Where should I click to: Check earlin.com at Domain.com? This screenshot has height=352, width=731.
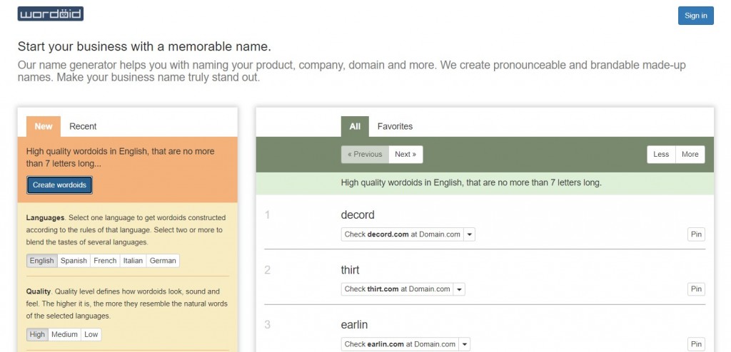click(400, 344)
